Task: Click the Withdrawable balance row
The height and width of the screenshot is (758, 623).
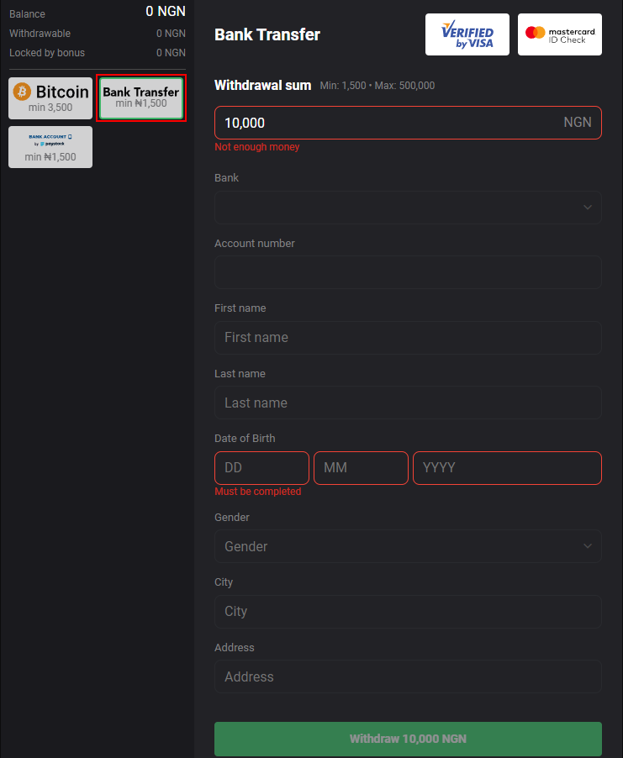Action: tap(97, 33)
